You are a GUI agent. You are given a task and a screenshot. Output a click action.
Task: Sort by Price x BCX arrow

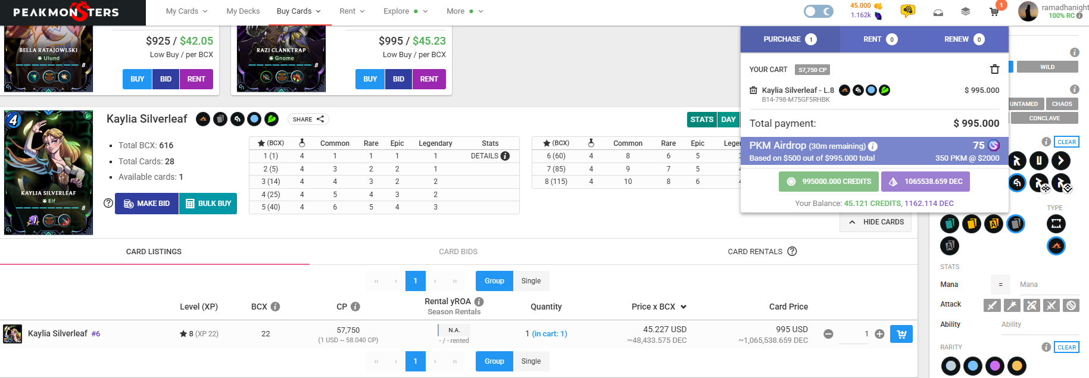684,307
